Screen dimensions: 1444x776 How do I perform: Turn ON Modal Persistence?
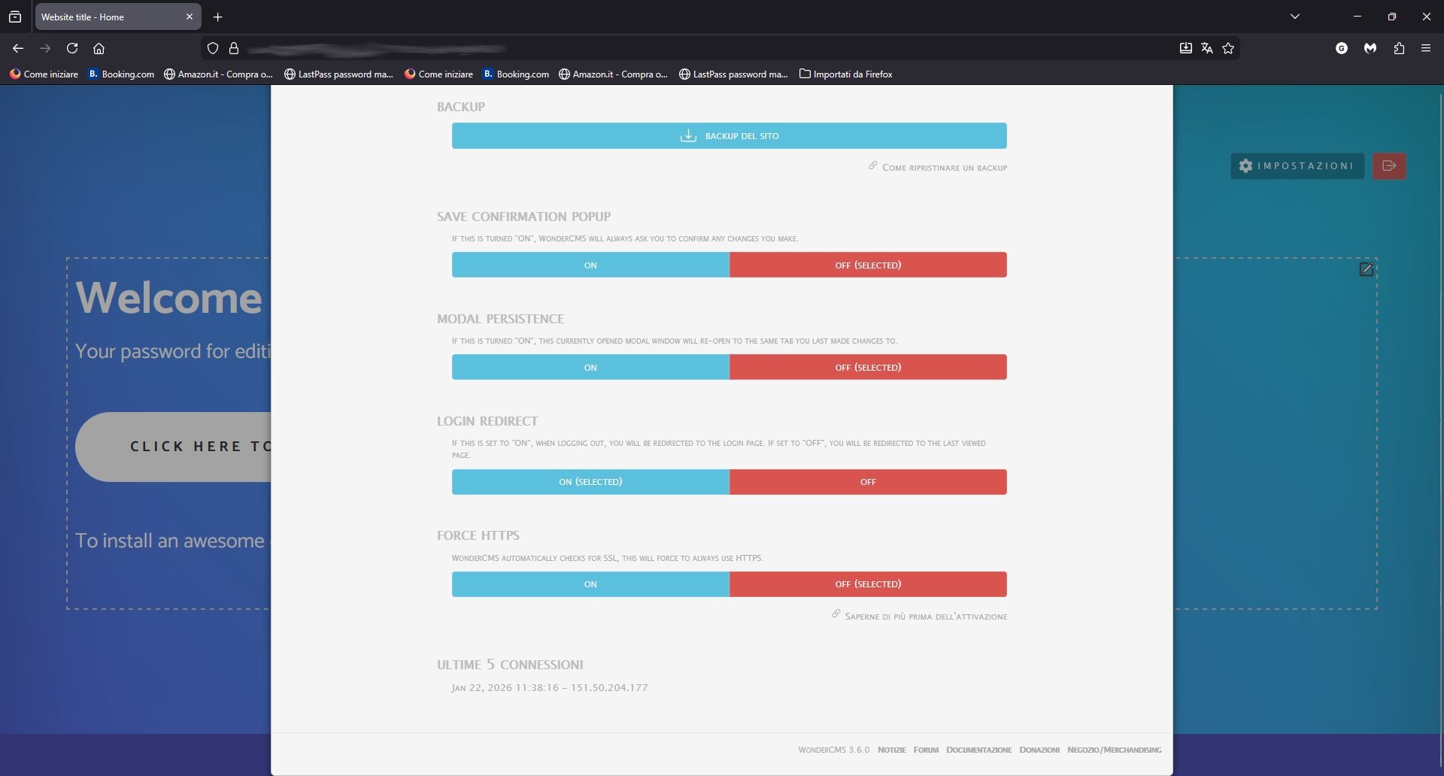pyautogui.click(x=590, y=368)
